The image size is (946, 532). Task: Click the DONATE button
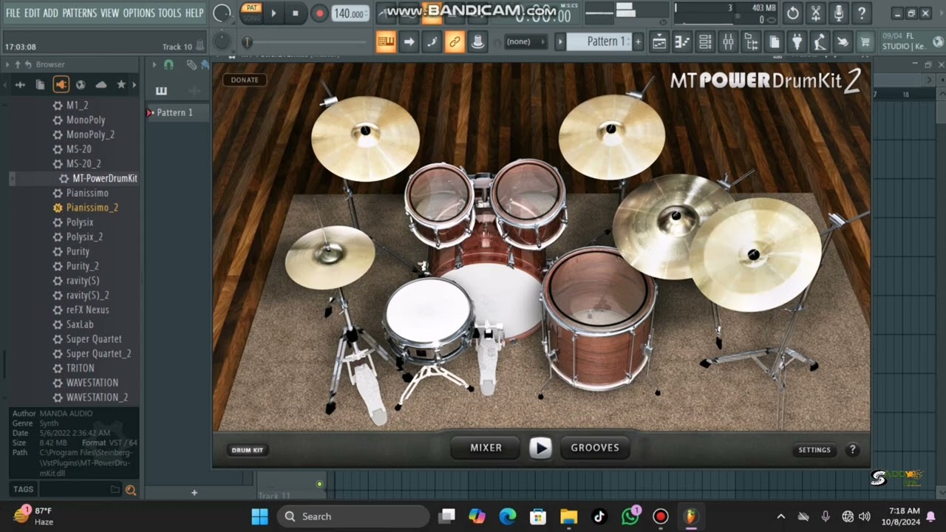click(x=245, y=80)
